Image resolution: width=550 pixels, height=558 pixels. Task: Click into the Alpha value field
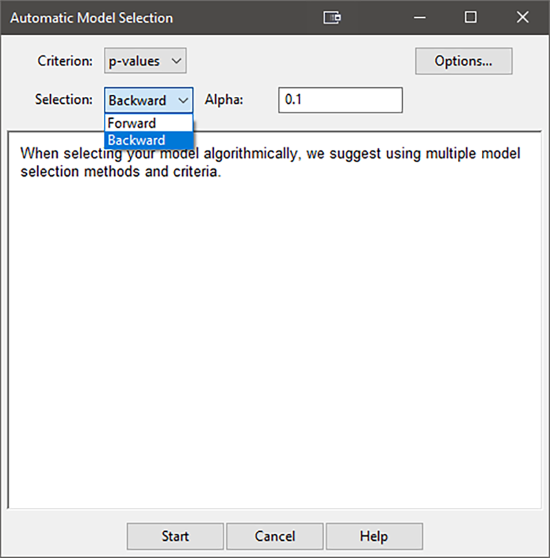pyautogui.click(x=340, y=100)
